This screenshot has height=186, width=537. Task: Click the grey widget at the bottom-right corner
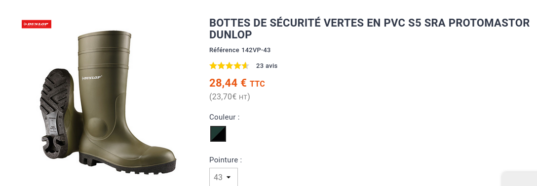coord(520,179)
